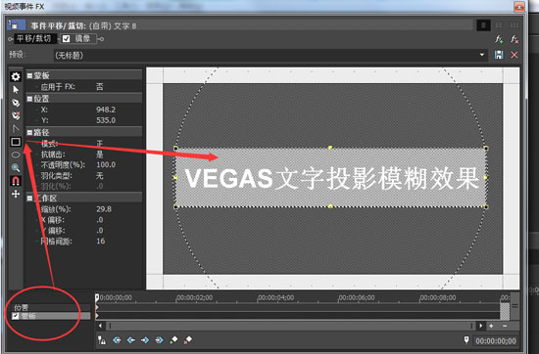Switch to single-column layout view icon
The height and width of the screenshot is (354, 539).
point(483,25)
